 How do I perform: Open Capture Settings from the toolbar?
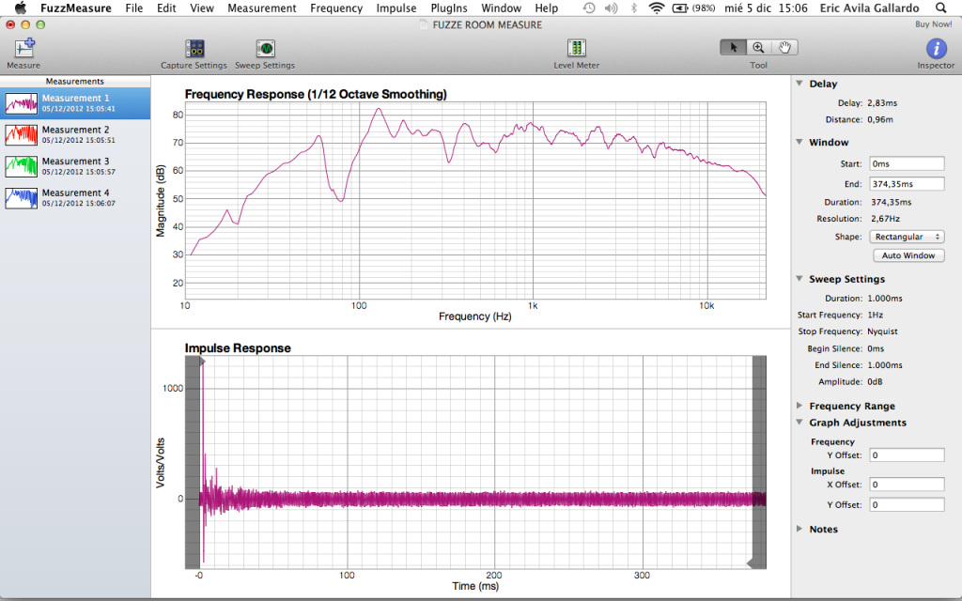point(194,49)
